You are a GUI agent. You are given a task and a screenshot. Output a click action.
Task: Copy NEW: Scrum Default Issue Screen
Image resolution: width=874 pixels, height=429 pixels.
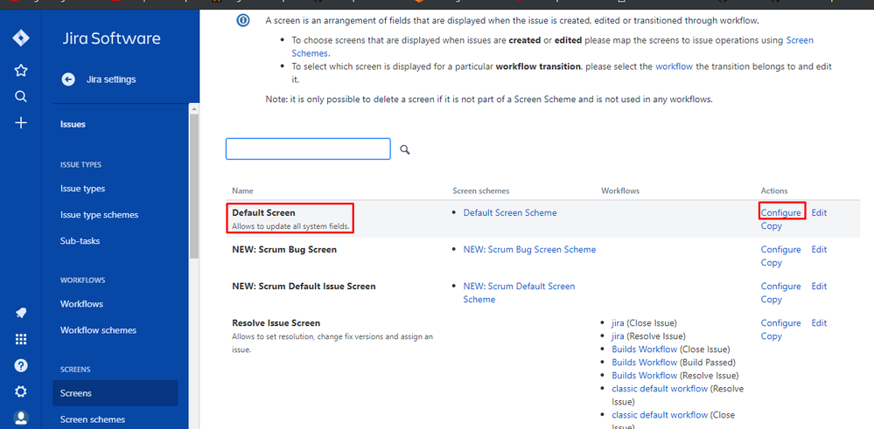(772, 300)
